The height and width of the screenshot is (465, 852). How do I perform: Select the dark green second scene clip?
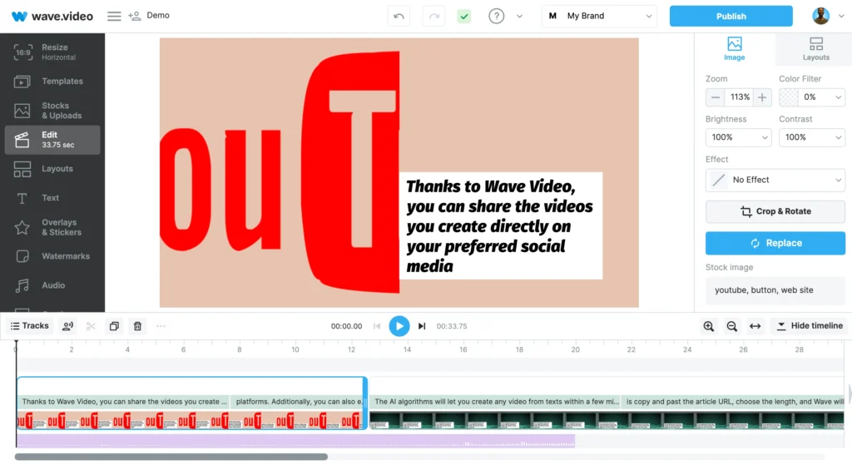(x=607, y=420)
